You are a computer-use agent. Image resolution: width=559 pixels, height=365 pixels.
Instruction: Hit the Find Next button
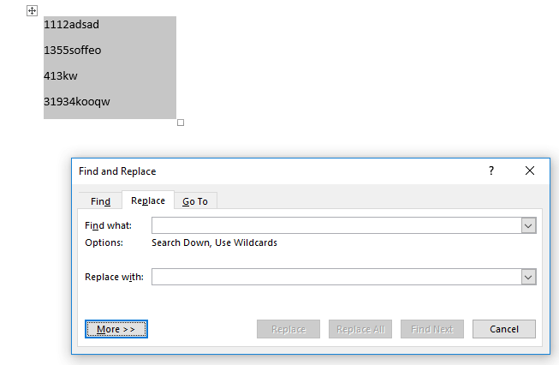(x=431, y=329)
